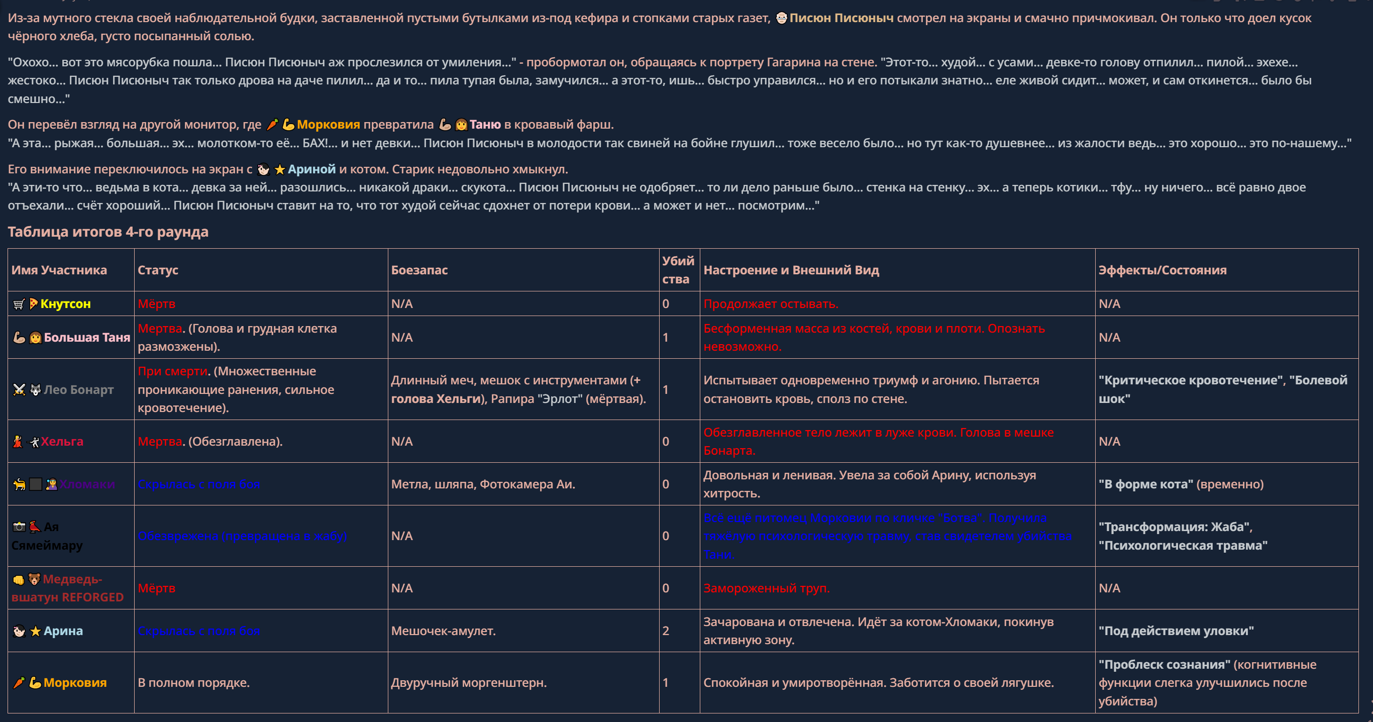Click the Эффекты/Состояния column header

tap(1163, 270)
